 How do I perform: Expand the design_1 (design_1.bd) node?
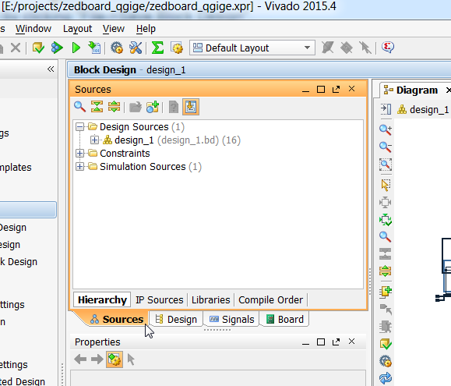point(94,140)
